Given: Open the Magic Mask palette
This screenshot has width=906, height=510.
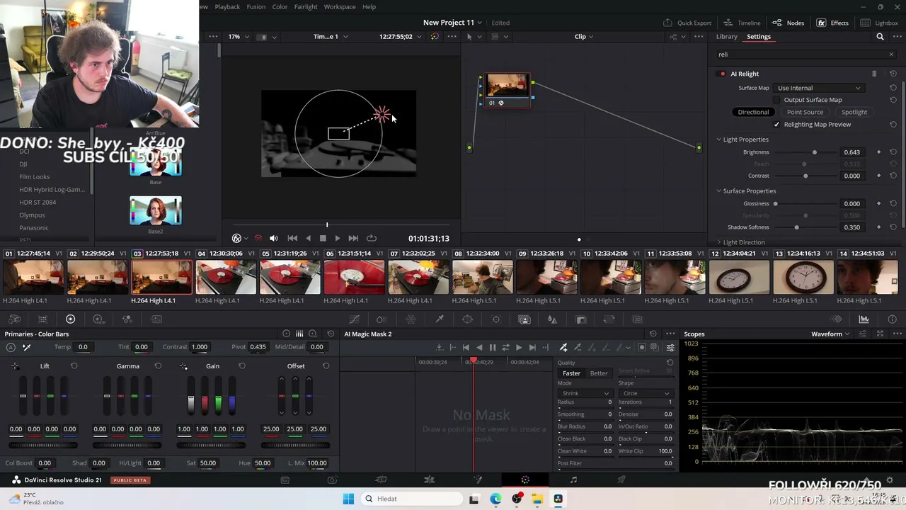Looking at the screenshot, I should pyautogui.click(x=524, y=319).
